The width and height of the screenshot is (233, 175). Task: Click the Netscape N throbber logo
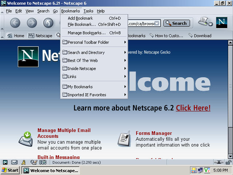pyautogui.click(x=222, y=23)
